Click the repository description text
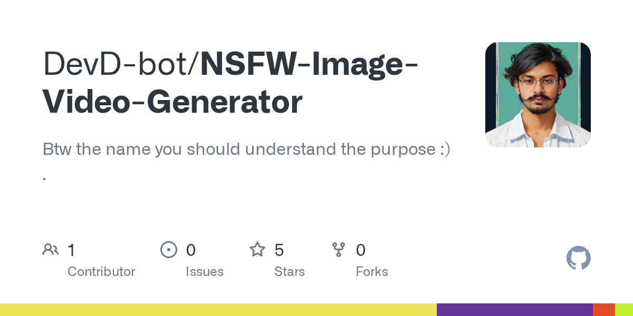This screenshot has height=316, width=633. coord(246,150)
